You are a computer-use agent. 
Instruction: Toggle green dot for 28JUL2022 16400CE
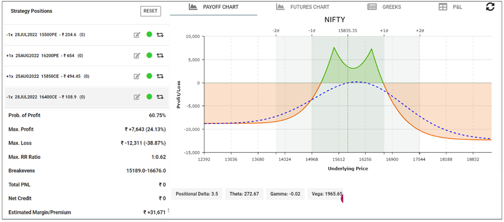[x=149, y=97]
